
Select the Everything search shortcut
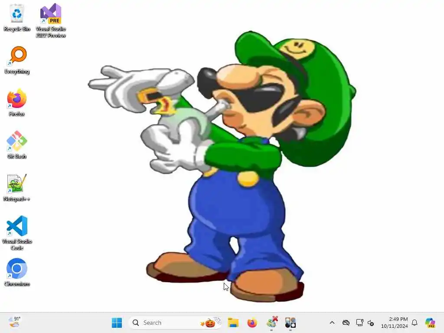17,60
